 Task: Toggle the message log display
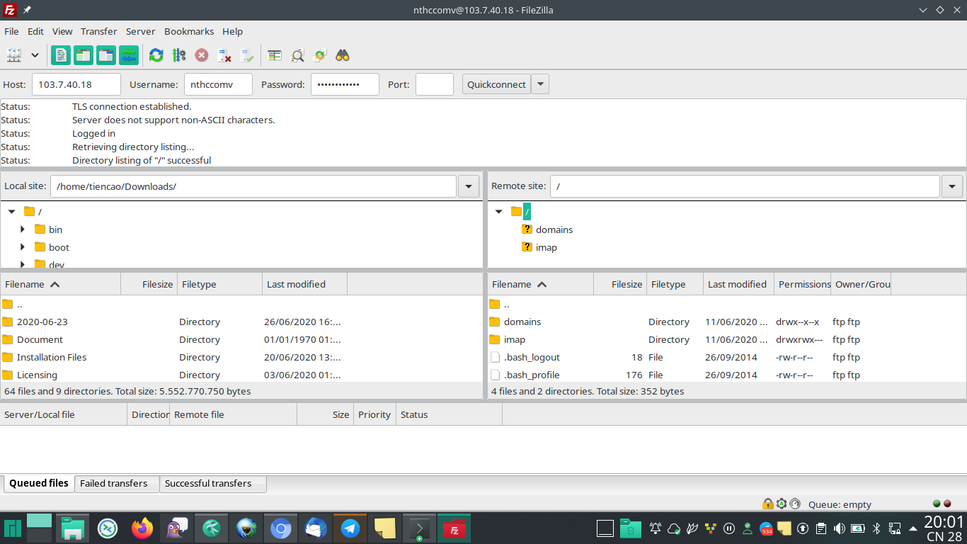click(61, 55)
